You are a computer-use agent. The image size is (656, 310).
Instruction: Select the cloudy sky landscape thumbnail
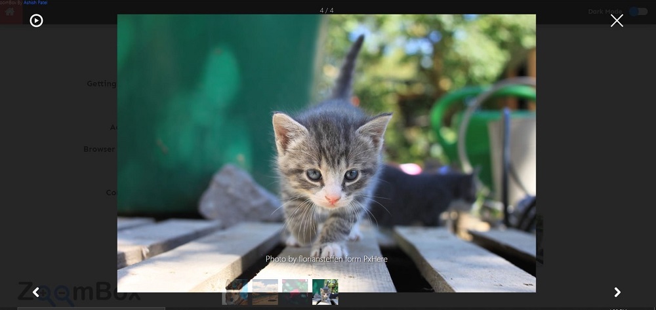[265, 292]
